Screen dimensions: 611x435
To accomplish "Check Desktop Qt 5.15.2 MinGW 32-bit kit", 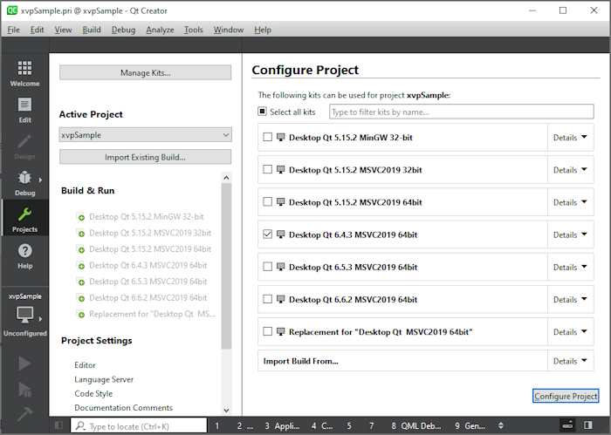I will tap(267, 137).
